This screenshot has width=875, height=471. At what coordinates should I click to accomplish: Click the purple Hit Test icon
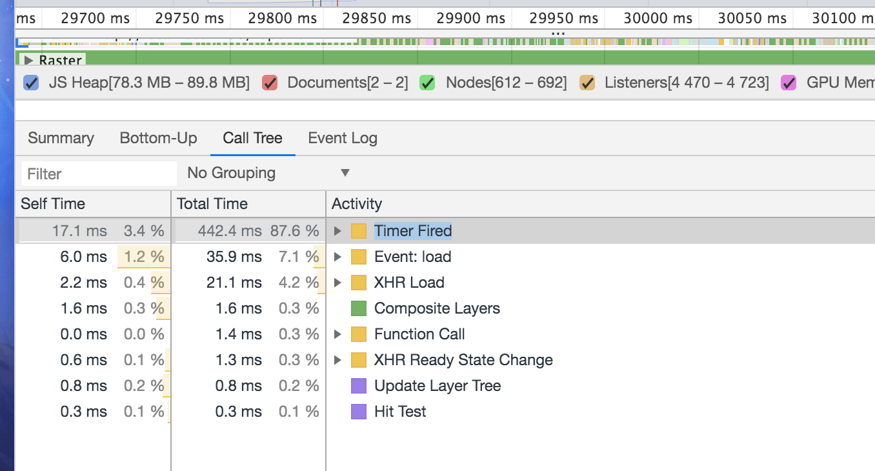pos(359,412)
